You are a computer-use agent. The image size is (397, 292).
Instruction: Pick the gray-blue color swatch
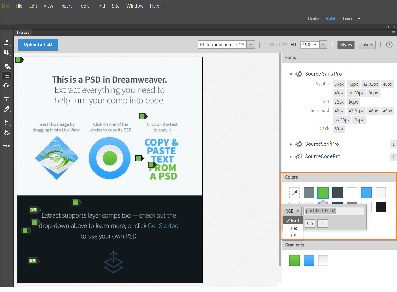309,193
